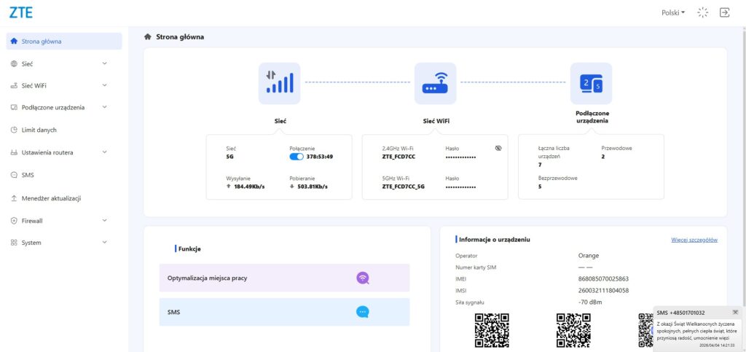Click the ZTE logo
This screenshot has width=746, height=352.
[x=20, y=12]
